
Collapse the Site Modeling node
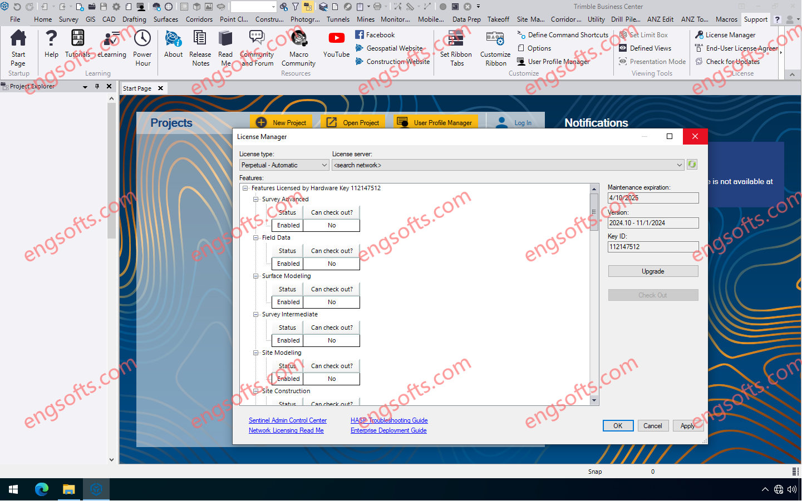[256, 353]
